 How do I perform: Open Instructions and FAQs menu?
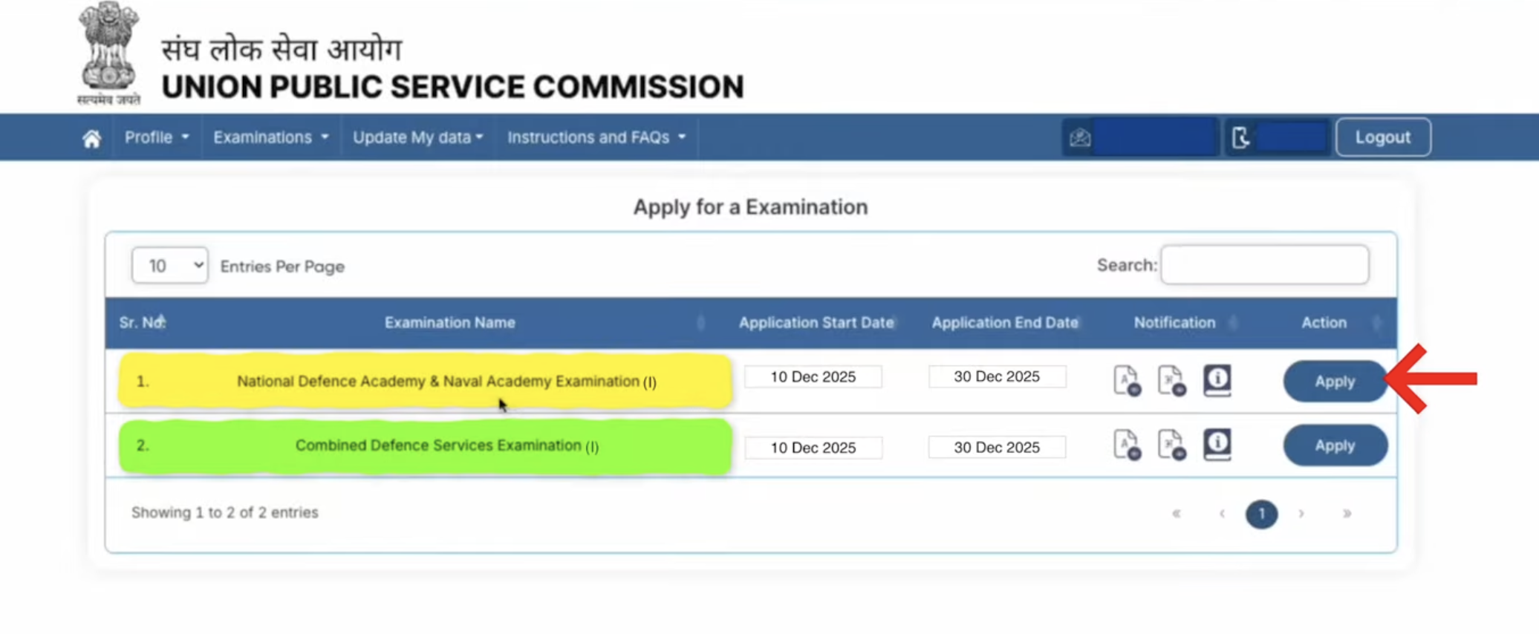pos(596,137)
